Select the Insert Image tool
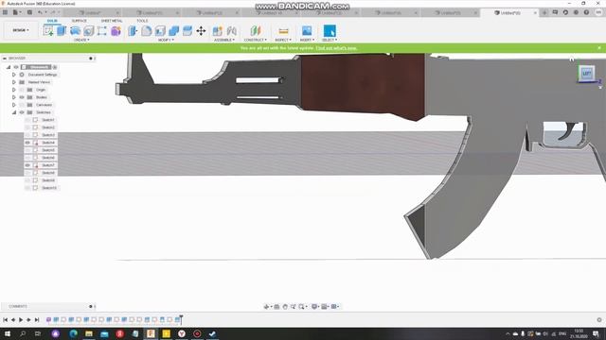The image size is (606, 340). click(x=307, y=31)
